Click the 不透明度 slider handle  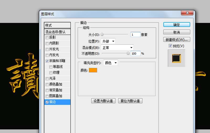pos(128,53)
